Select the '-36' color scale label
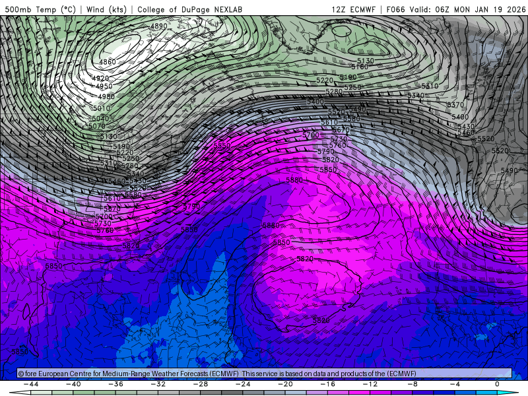The width and height of the screenshot is (528, 396). click(116, 384)
